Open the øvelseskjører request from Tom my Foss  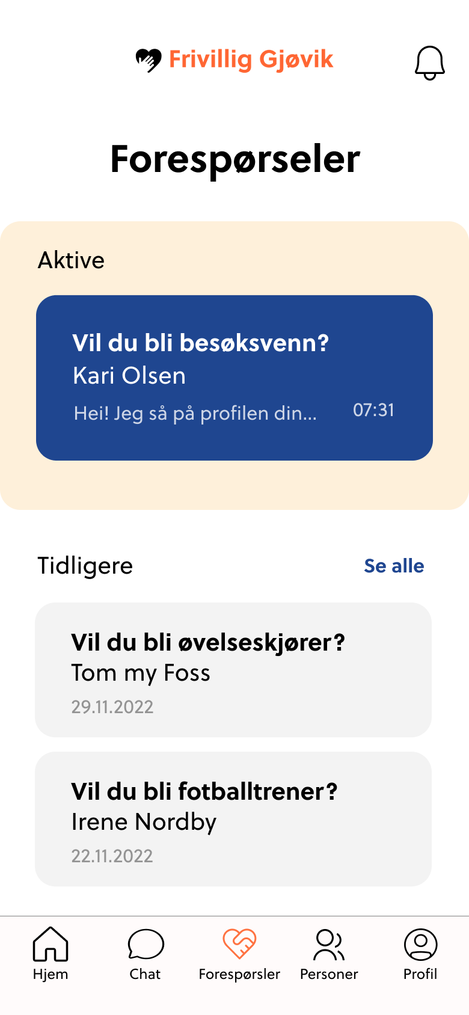[x=233, y=670]
